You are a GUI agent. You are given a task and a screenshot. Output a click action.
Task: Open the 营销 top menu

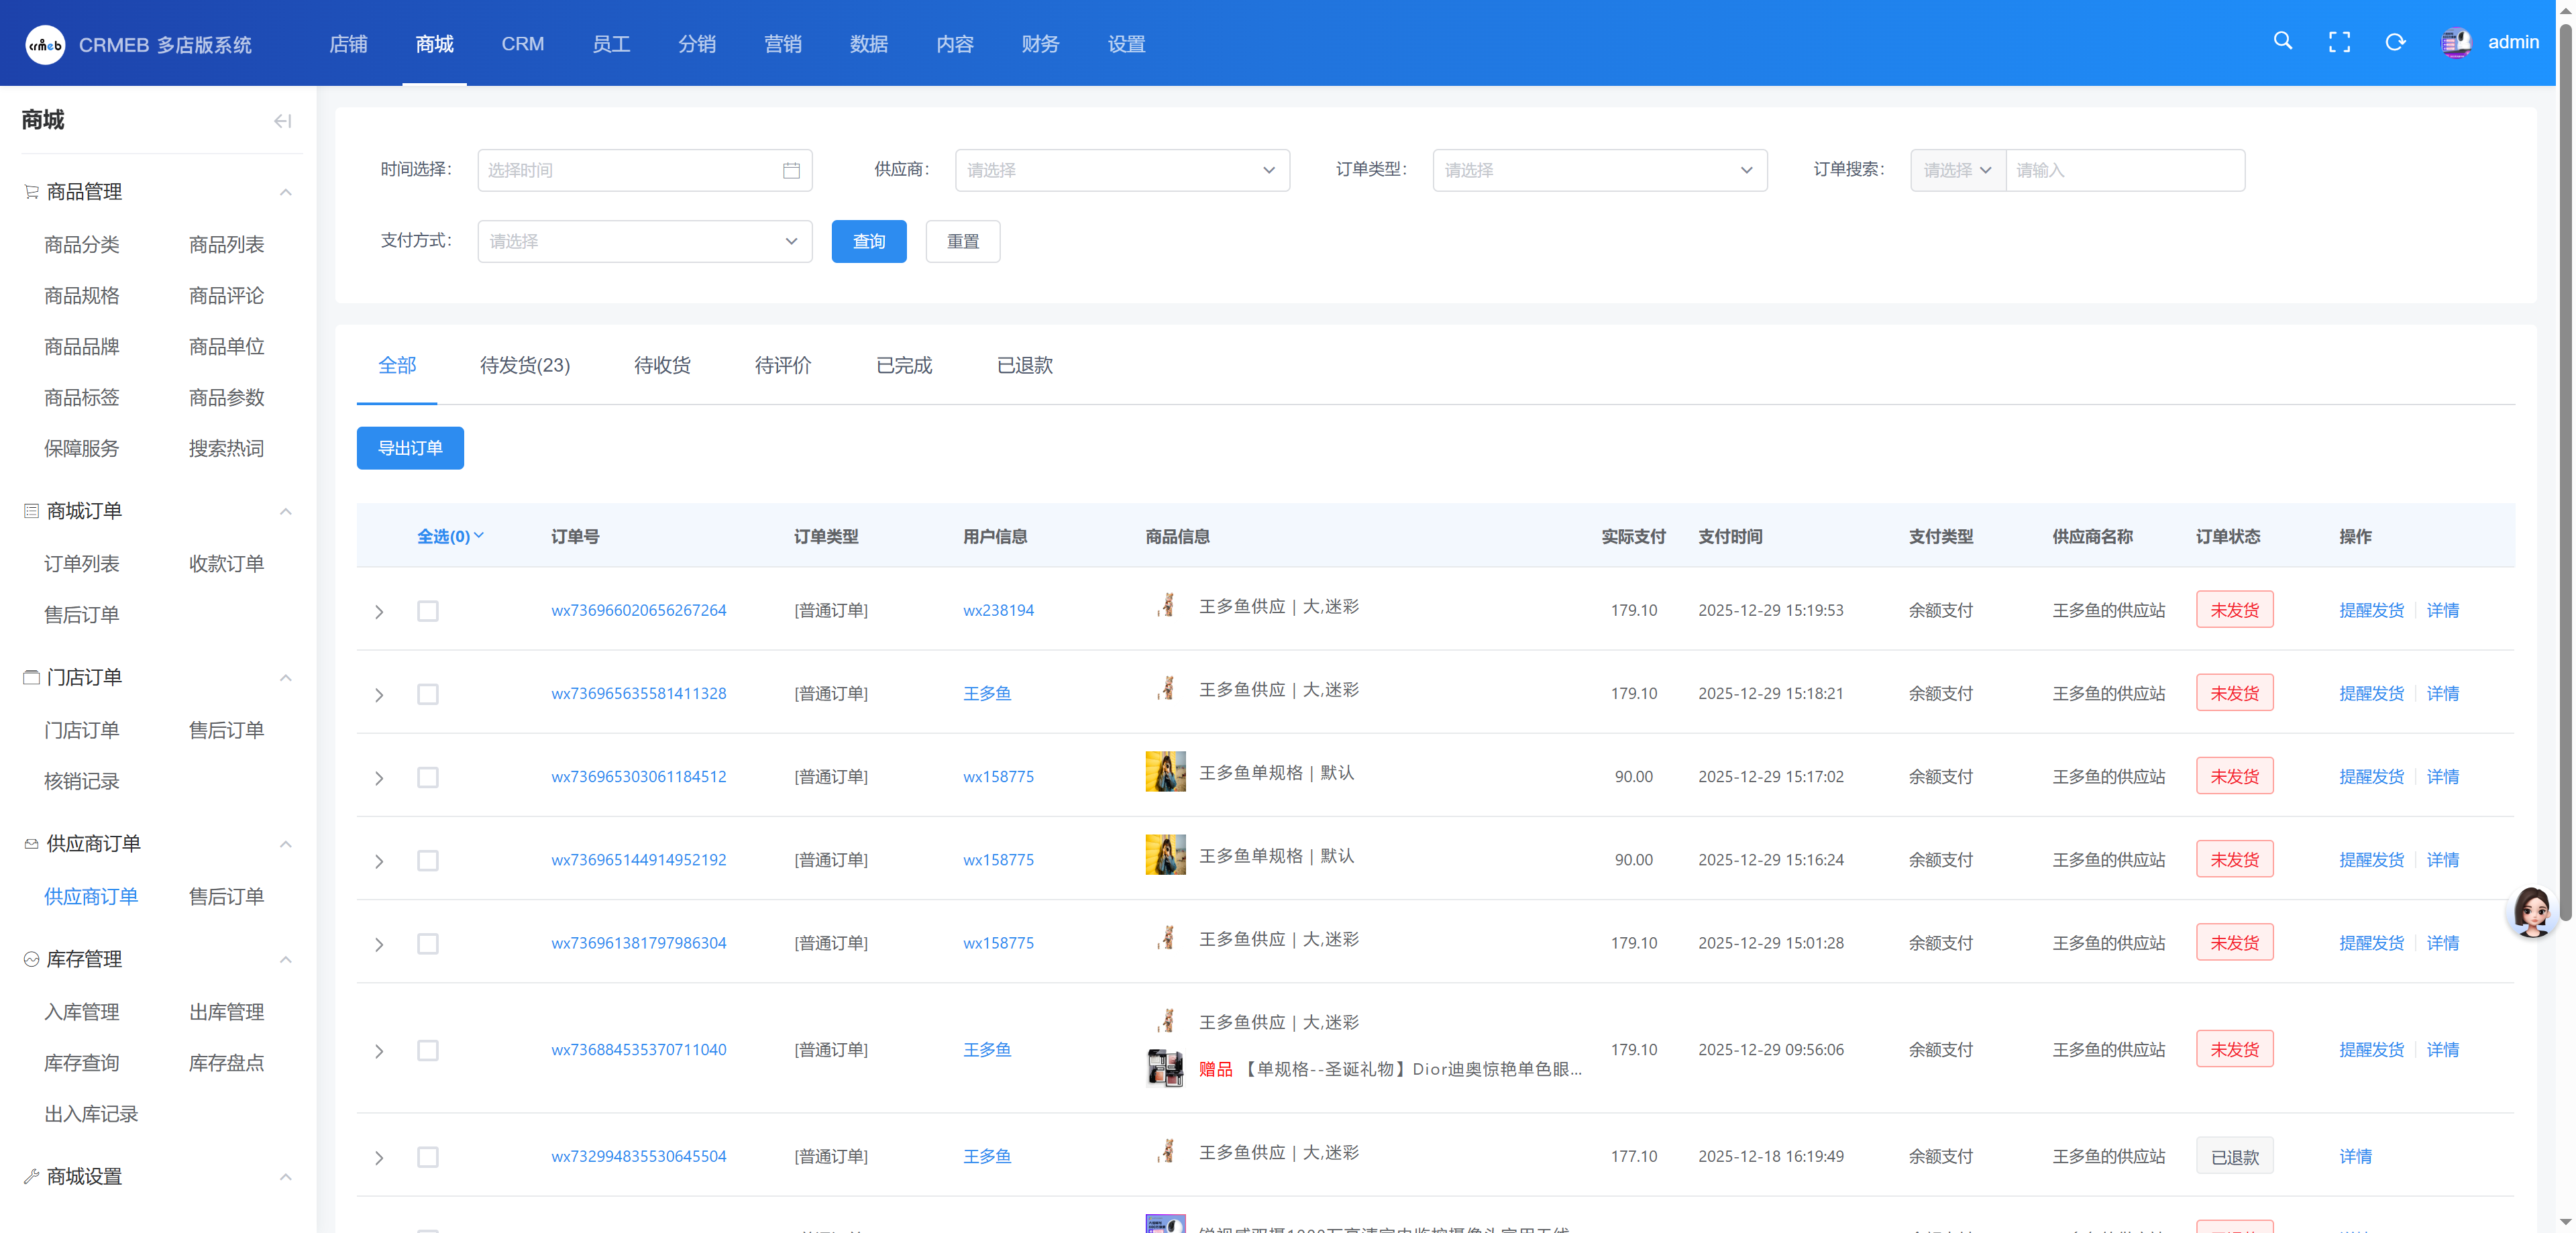click(x=782, y=44)
